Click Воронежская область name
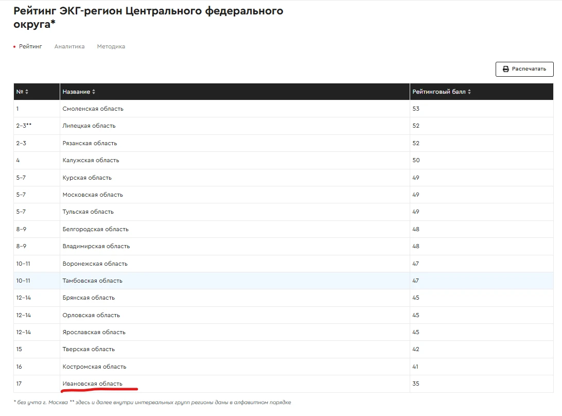 click(95, 264)
